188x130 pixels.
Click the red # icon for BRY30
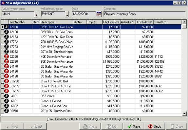7,81
